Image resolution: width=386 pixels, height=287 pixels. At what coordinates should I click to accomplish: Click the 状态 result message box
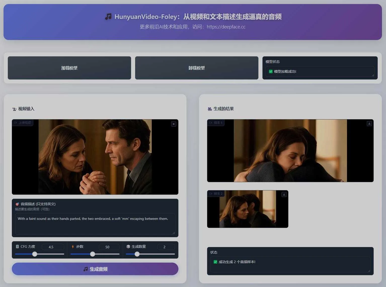coord(290,265)
